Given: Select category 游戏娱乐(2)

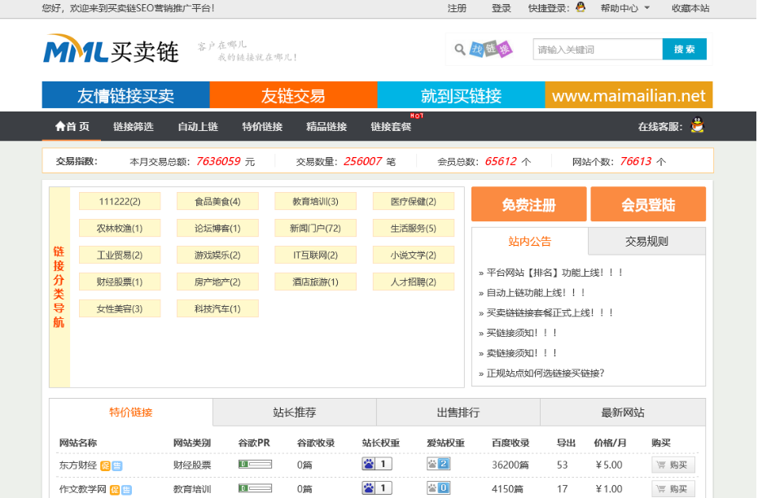Looking at the screenshot, I should (x=217, y=255).
